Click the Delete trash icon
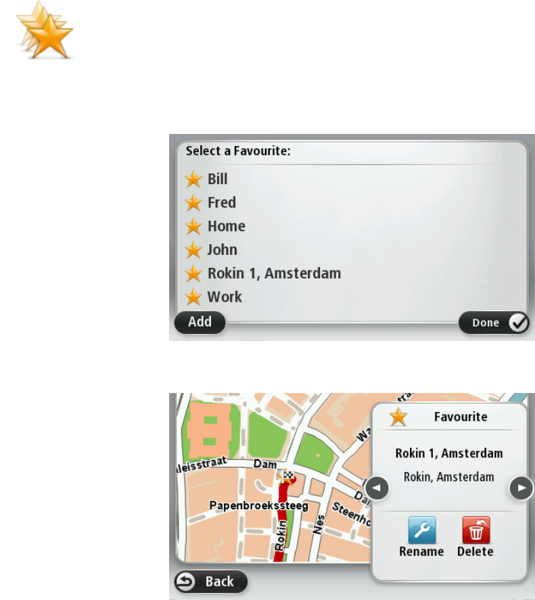 click(x=475, y=530)
